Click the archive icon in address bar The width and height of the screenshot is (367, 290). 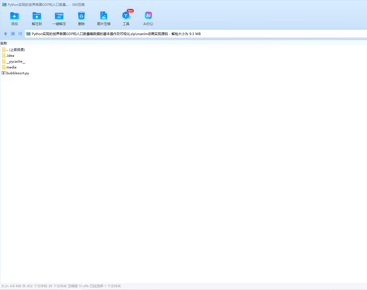pyautogui.click(x=28, y=34)
